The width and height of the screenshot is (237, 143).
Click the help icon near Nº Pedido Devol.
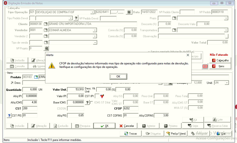click(76, 18)
